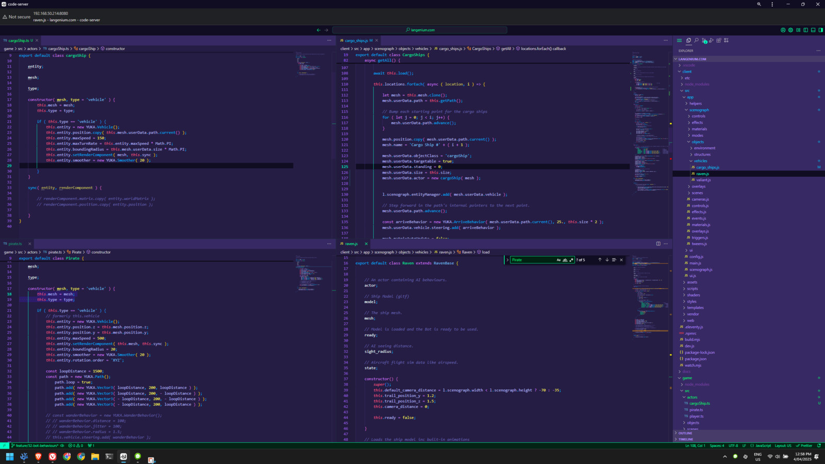The image size is (825, 464).
Task: Close the raven.js tab
Action: point(366,244)
